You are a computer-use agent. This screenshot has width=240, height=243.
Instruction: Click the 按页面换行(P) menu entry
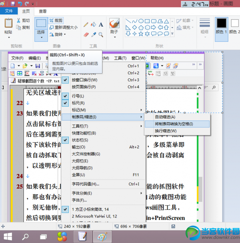click(104, 87)
